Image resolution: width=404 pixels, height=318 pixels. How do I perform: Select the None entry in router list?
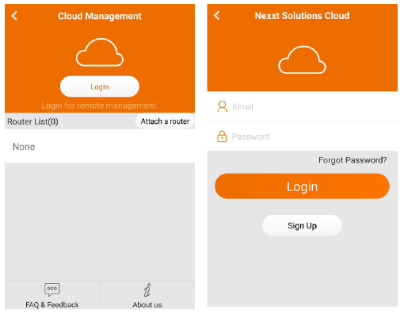[x=24, y=147]
